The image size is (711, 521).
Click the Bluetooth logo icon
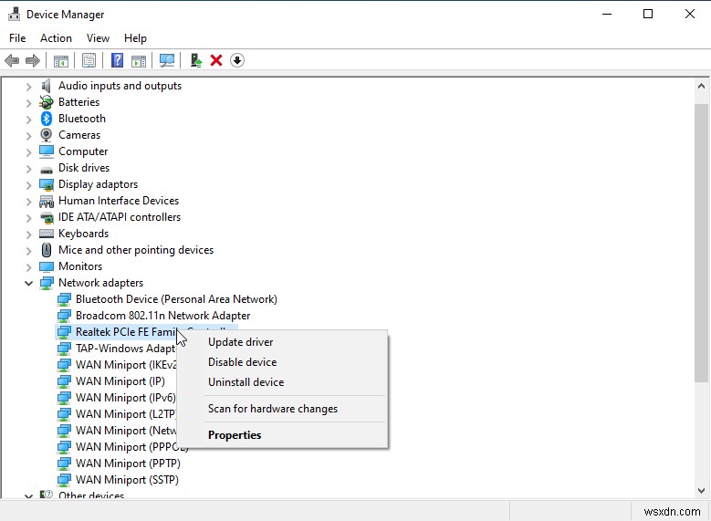pos(47,119)
